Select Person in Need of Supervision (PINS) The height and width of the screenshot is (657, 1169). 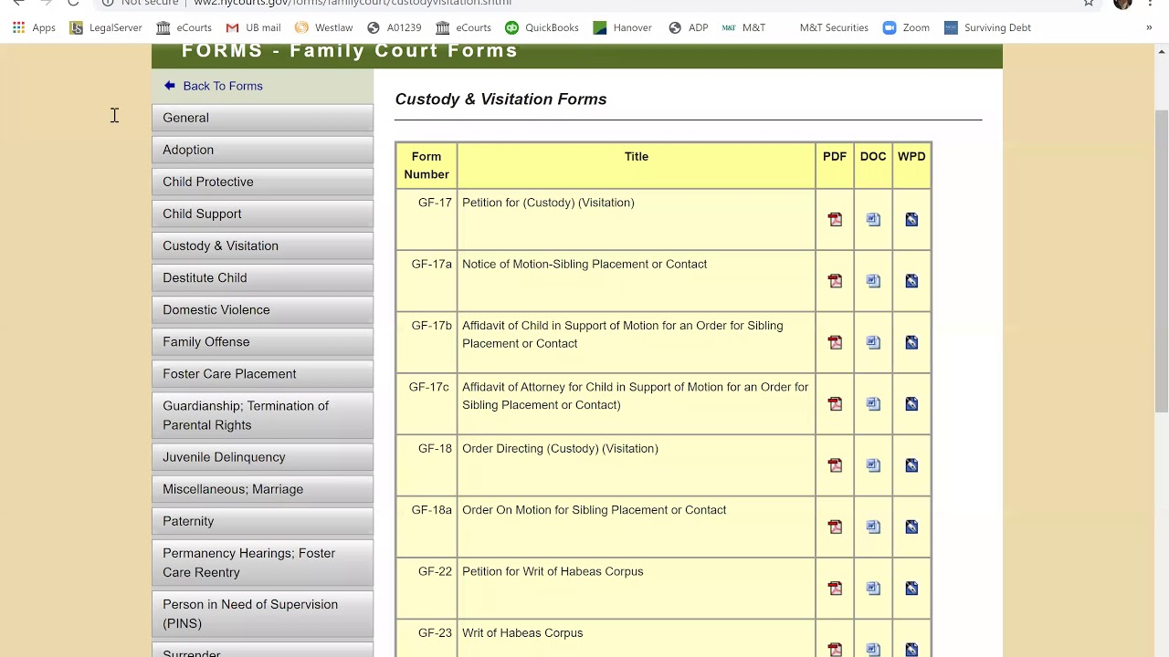262,614
